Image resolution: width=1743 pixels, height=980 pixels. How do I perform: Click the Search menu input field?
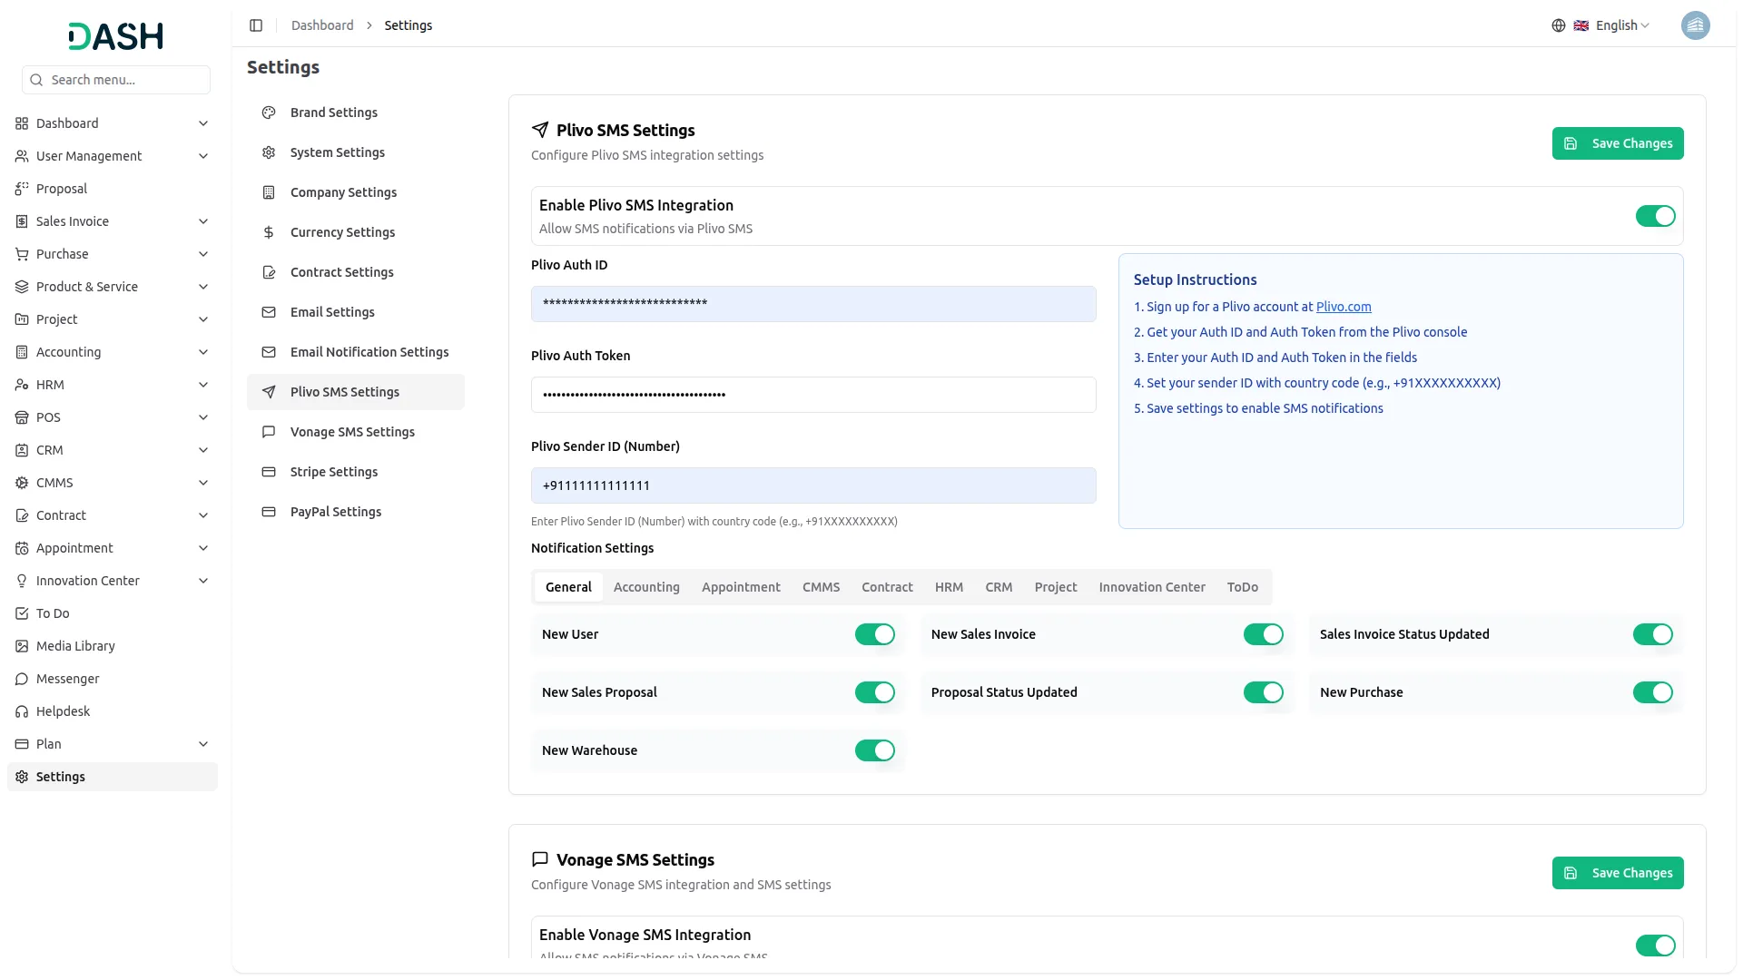pos(116,80)
